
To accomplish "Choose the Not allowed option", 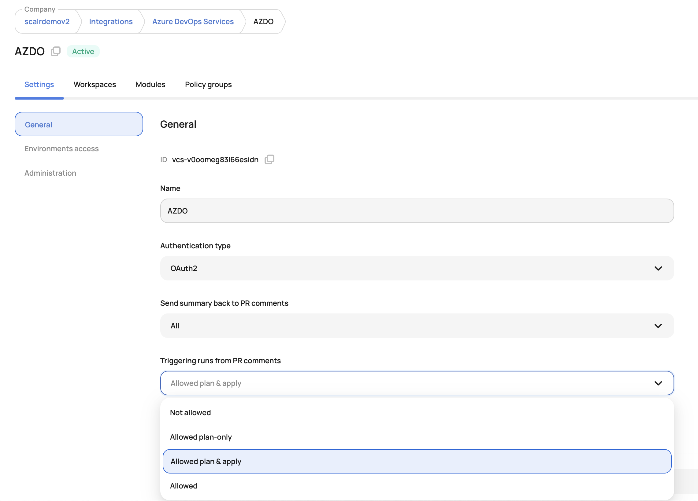I will coord(190,412).
